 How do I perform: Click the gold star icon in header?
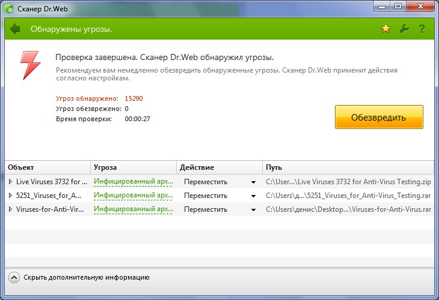tap(386, 29)
